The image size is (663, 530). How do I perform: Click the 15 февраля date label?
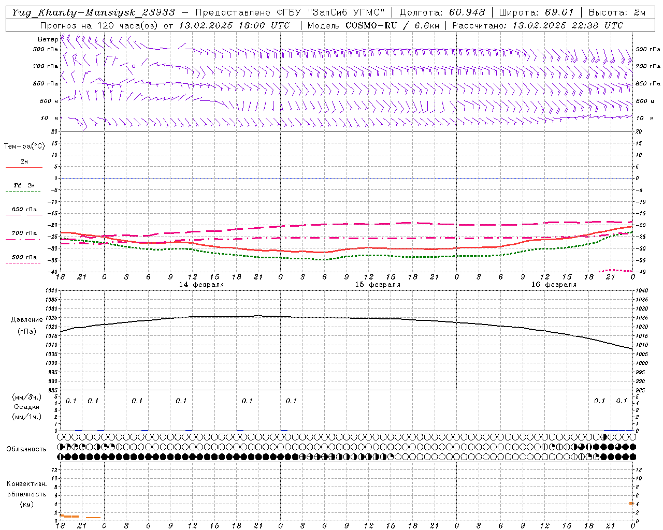coord(378,285)
